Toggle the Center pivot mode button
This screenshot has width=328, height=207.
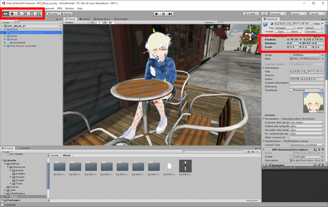click(53, 14)
